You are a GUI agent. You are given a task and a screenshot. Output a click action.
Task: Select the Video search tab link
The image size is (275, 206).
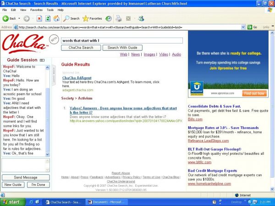[x=164, y=54]
